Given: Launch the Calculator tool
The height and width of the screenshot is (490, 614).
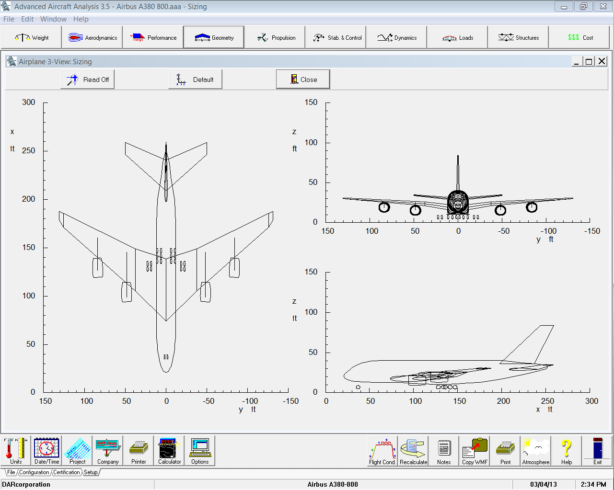Looking at the screenshot, I should pos(169,451).
